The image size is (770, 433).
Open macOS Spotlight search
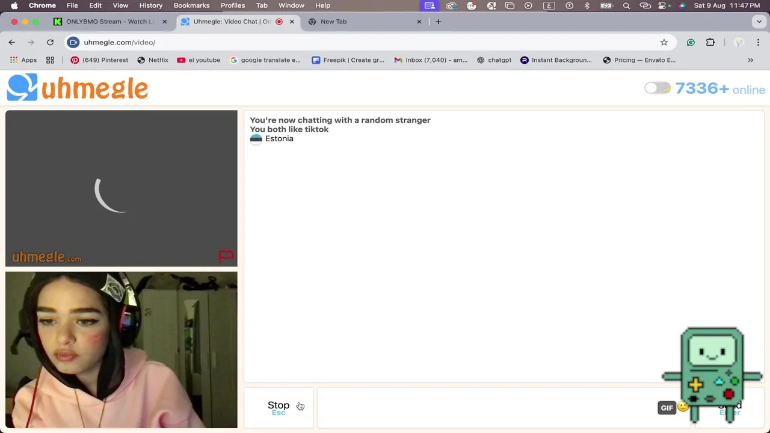[x=626, y=5]
